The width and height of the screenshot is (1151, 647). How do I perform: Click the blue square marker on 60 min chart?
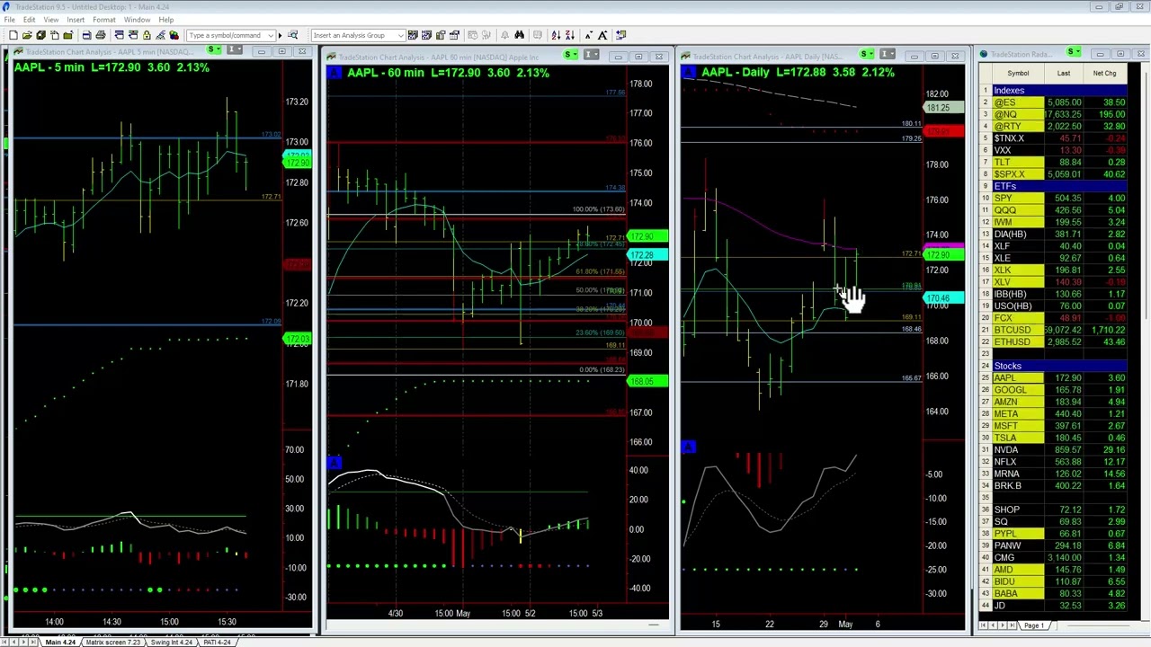pyautogui.click(x=334, y=463)
